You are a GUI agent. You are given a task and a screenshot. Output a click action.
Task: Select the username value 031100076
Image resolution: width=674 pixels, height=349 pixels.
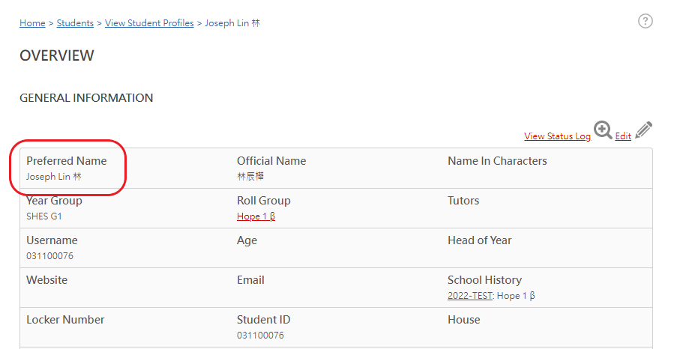(50, 256)
